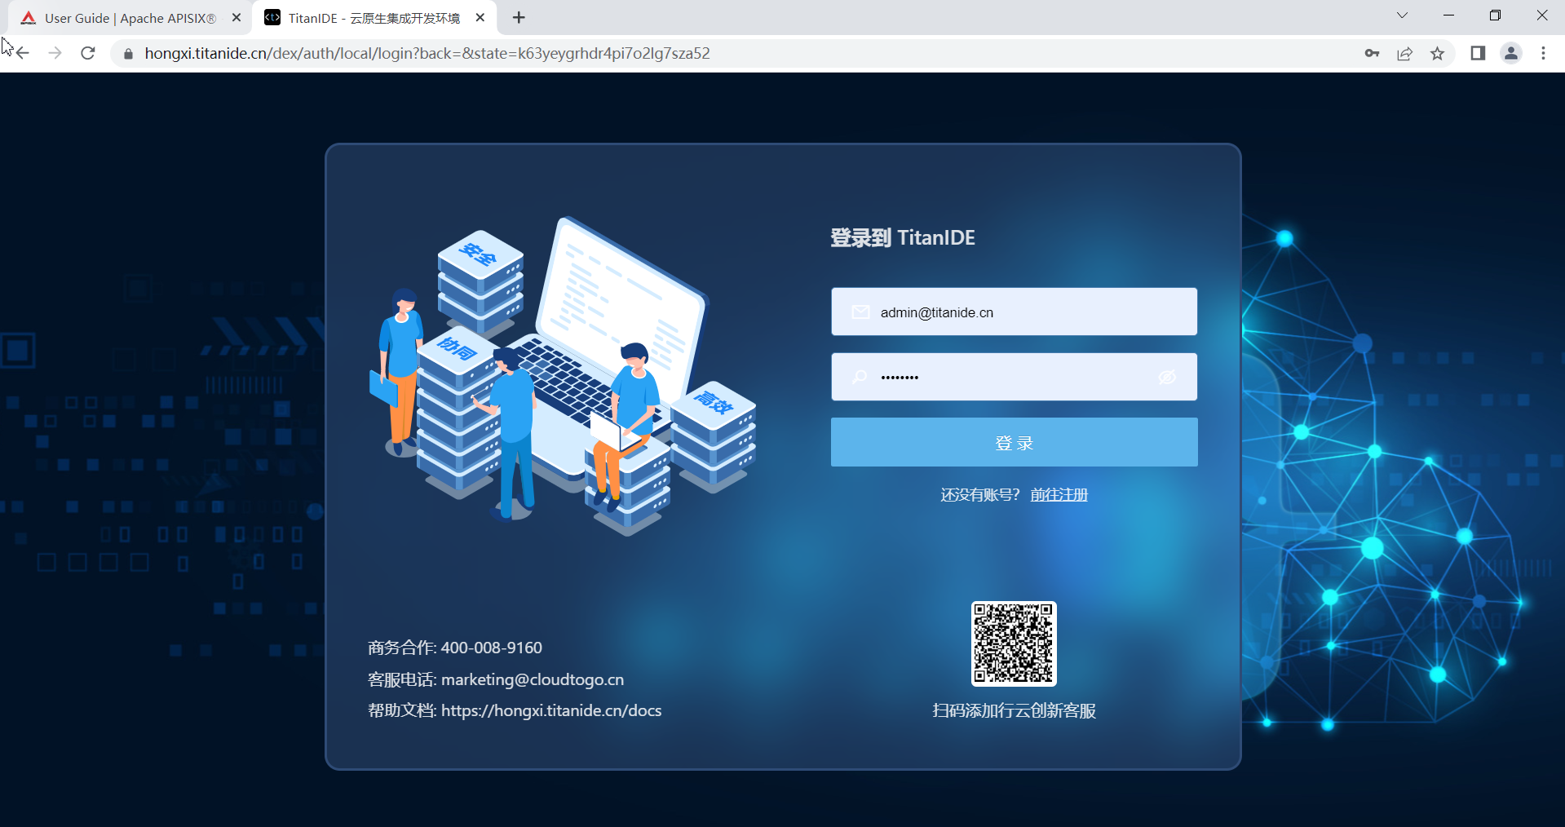The image size is (1565, 827).
Task: Open the tab search dropdown chevron
Action: click(x=1402, y=15)
